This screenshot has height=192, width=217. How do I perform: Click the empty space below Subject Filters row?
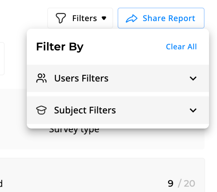117,126
